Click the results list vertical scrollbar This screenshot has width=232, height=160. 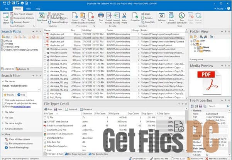click(186, 64)
